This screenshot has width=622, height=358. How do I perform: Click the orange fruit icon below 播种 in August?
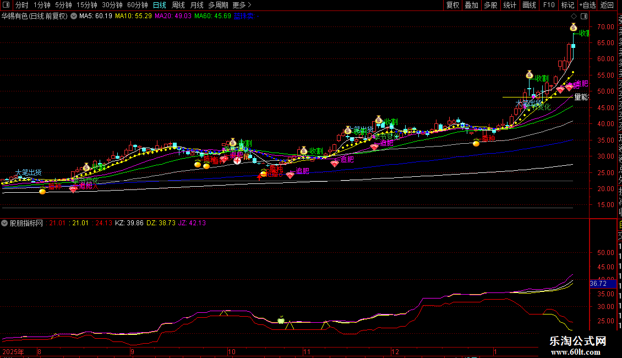(42, 191)
